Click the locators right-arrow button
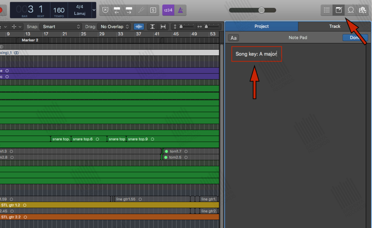The height and width of the screenshot is (228, 372). (x=129, y=10)
